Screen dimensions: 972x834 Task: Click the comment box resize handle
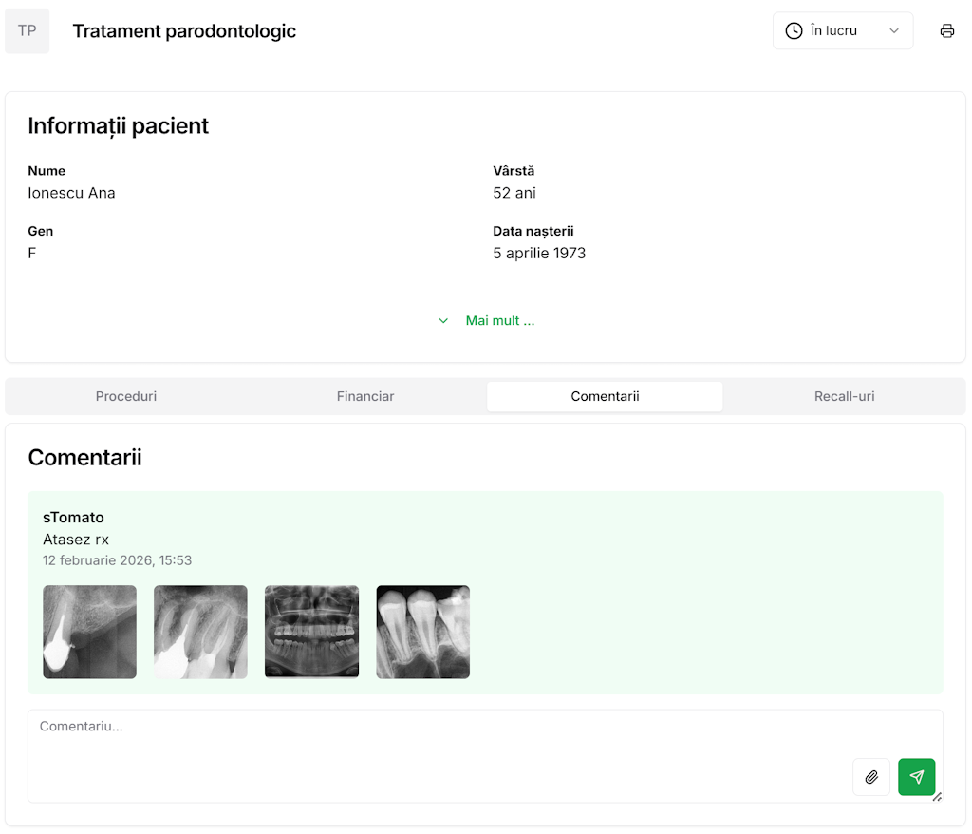937,797
